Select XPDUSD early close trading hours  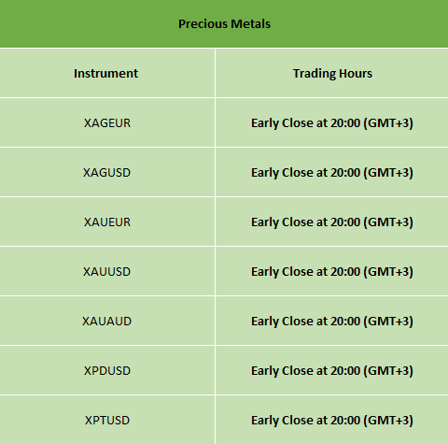[x=332, y=370]
